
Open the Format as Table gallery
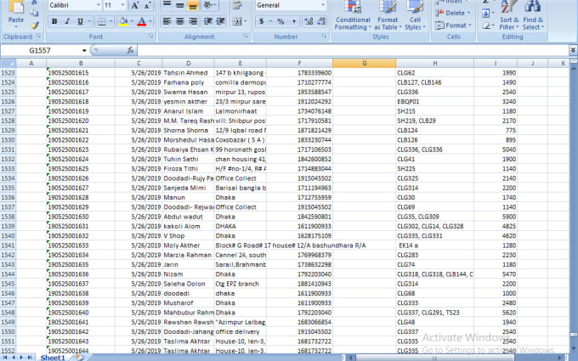point(388,15)
